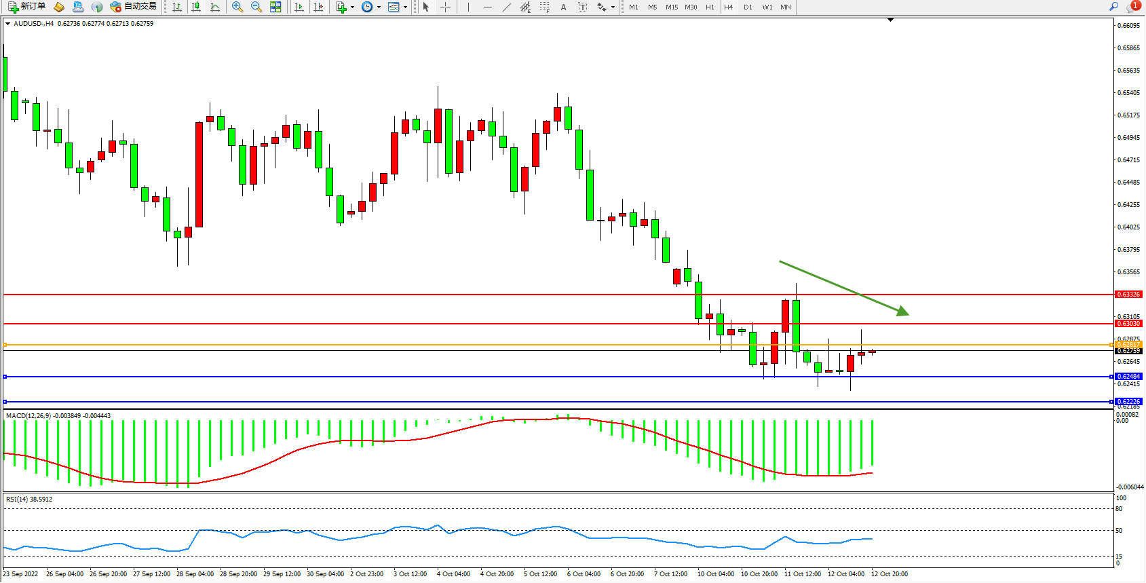
Task: Click the New Order (新订单) button
Action: click(27, 7)
